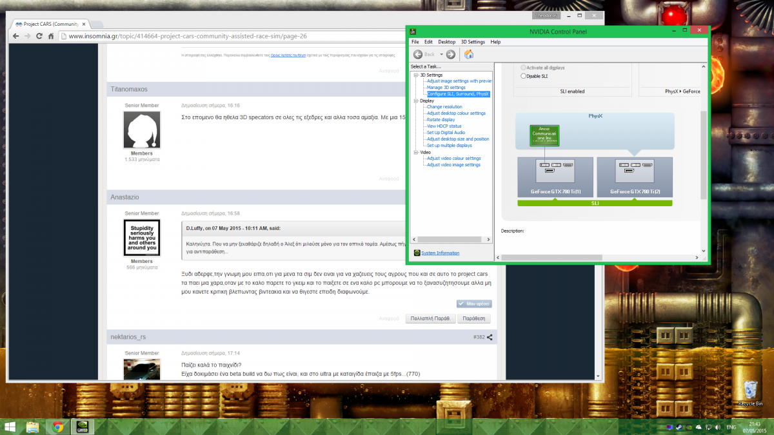Open the Edit menu in NVIDIA Control Panel

click(428, 42)
